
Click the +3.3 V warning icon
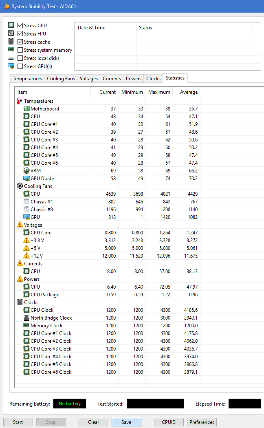[x=26, y=240]
